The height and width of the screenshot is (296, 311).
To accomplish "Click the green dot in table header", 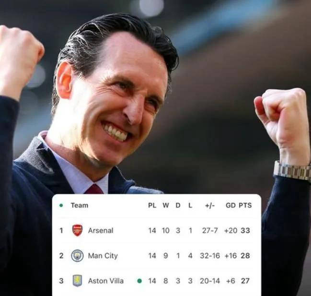I will point(61,205).
